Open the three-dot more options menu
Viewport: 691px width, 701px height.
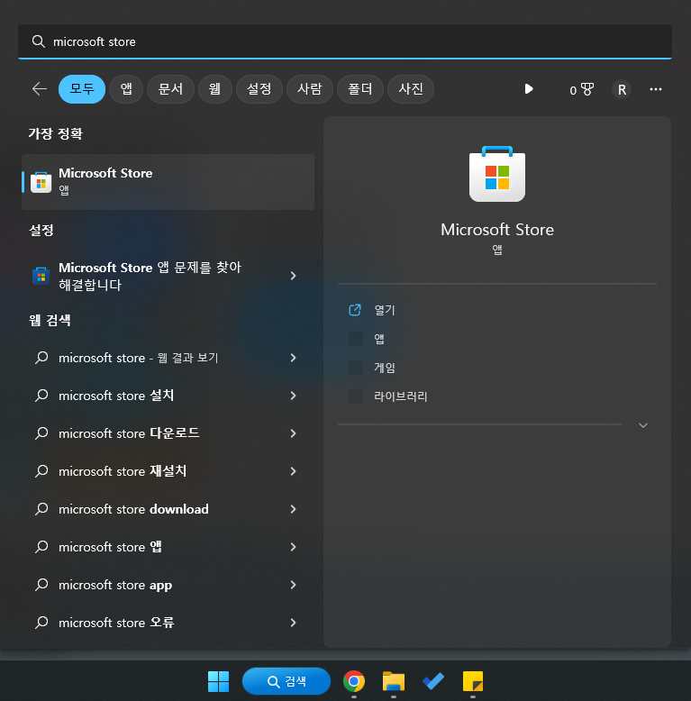click(x=655, y=89)
